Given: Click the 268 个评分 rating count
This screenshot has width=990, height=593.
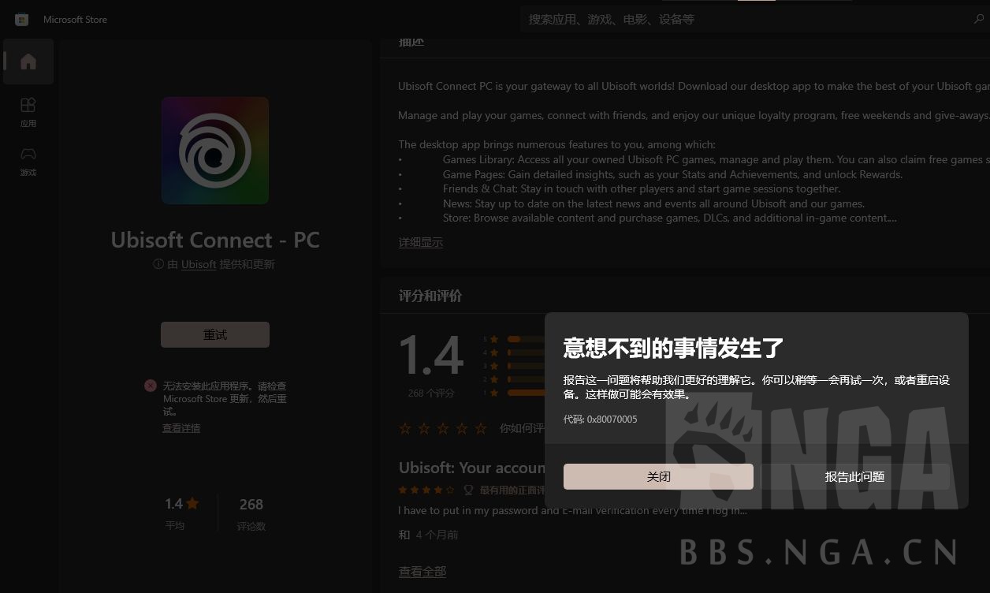Looking at the screenshot, I should [x=431, y=393].
